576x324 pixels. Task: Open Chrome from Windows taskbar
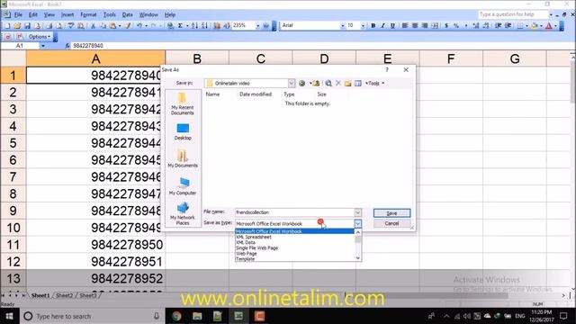coord(176,316)
